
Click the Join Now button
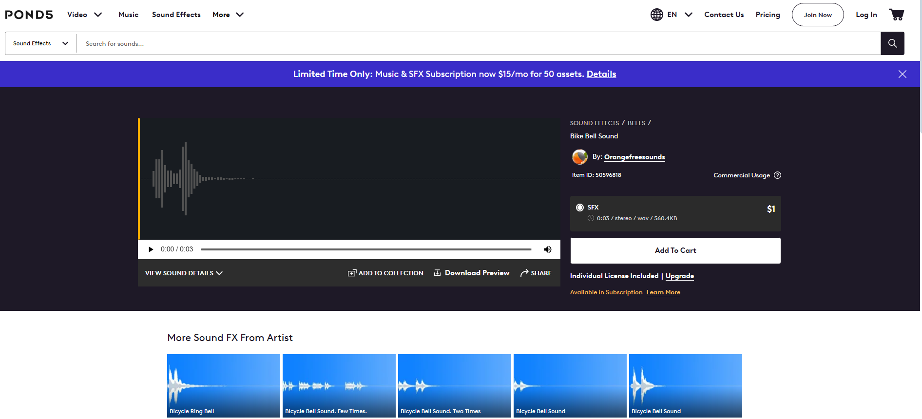point(818,15)
